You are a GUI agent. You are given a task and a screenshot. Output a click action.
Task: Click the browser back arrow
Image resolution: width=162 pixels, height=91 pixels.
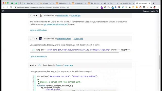(x=4, y=7)
